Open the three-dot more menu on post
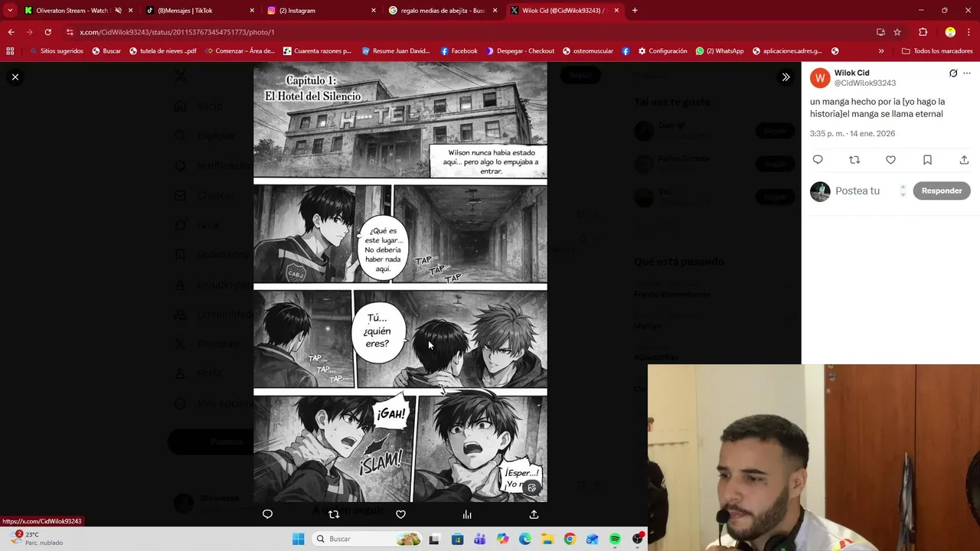Image resolution: width=980 pixels, height=551 pixels. pos(967,73)
